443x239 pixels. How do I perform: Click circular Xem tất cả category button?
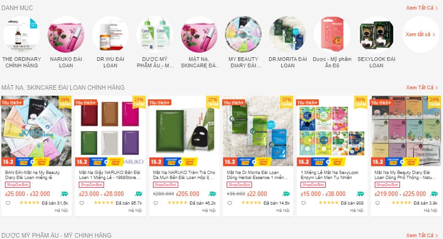pyautogui.click(x=421, y=34)
